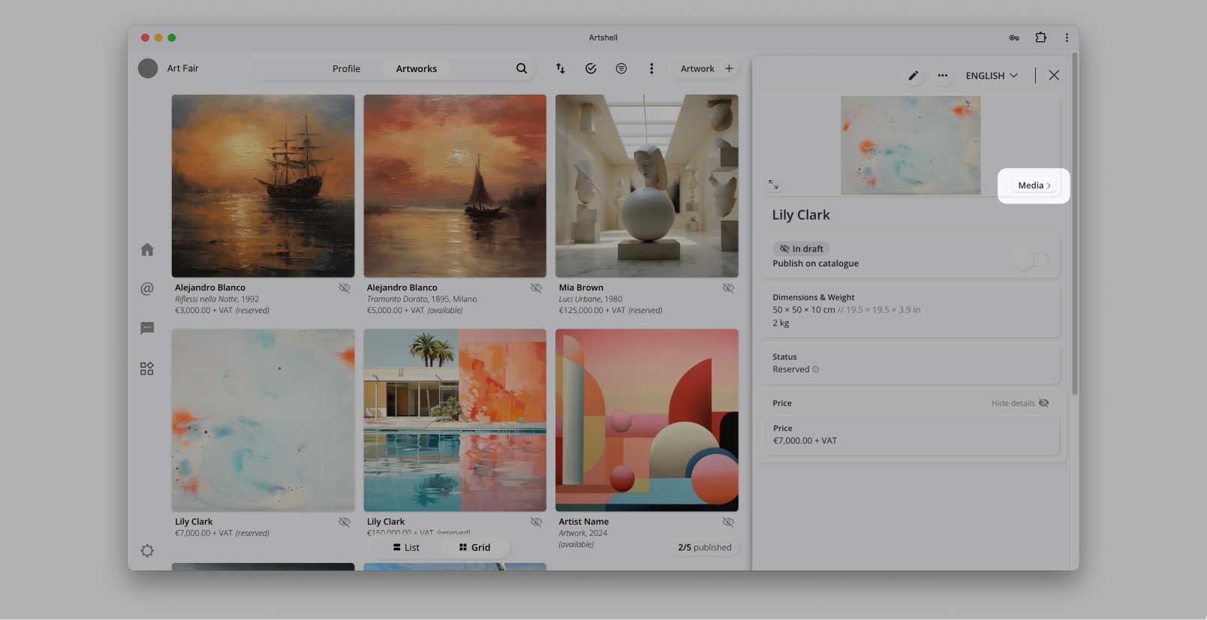Click the info icon next to Reserved
The image size is (1207, 620).
pos(816,369)
